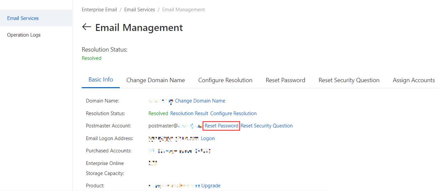This screenshot has height=191, width=439.
Task: Open Email Services in the left sidebar
Action: [x=23, y=18]
